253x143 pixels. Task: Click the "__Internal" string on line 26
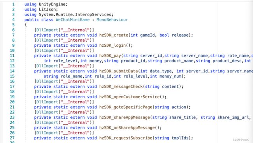[75, 133]
